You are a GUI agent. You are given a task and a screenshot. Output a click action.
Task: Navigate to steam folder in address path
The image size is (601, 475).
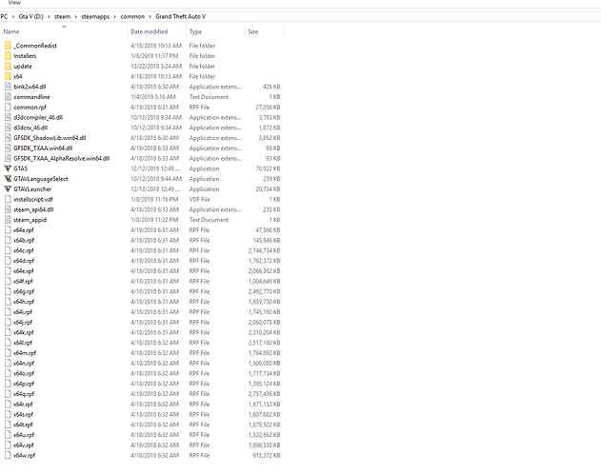pos(63,17)
